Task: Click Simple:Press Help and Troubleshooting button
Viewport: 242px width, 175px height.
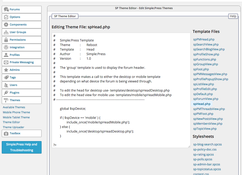Action: tap(22, 147)
